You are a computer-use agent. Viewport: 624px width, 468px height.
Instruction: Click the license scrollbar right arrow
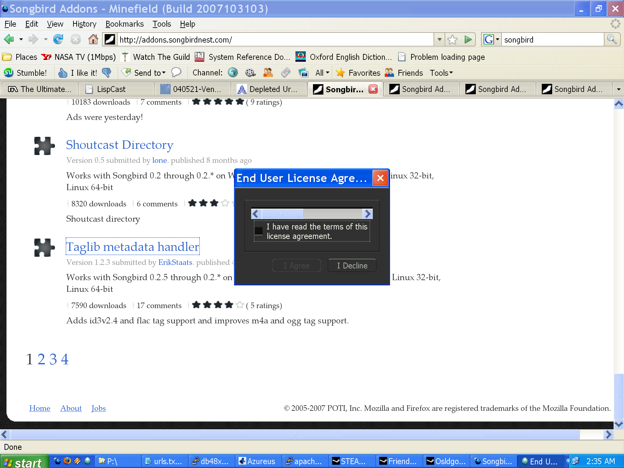point(368,214)
